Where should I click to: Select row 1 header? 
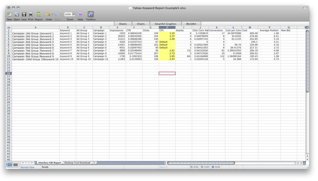[8, 30]
